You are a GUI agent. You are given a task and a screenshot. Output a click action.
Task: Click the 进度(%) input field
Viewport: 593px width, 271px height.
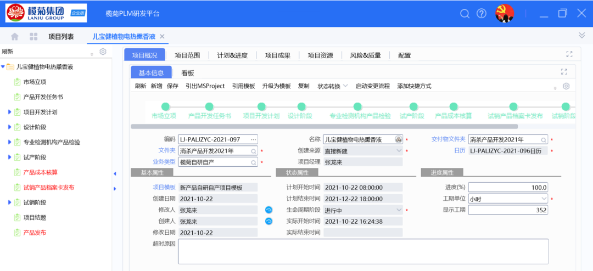point(508,187)
